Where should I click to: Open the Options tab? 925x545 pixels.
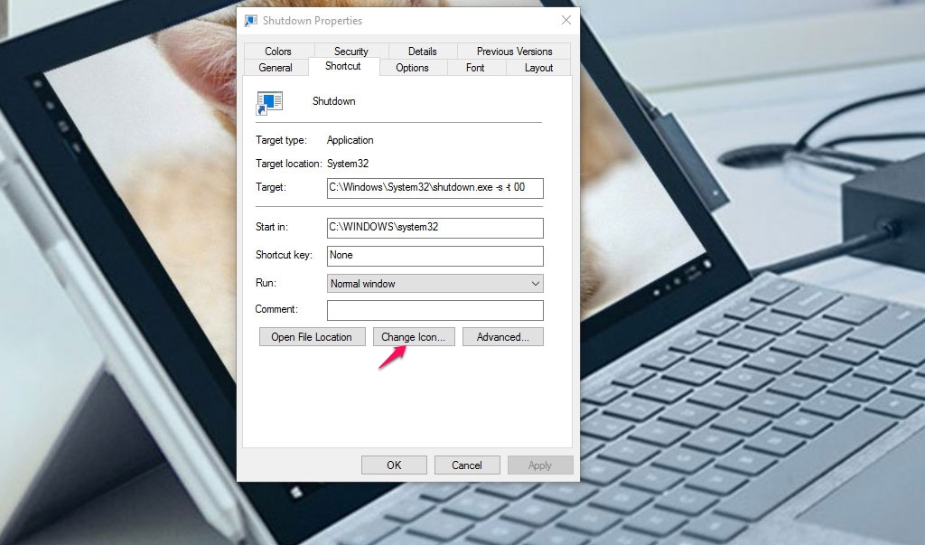412,68
